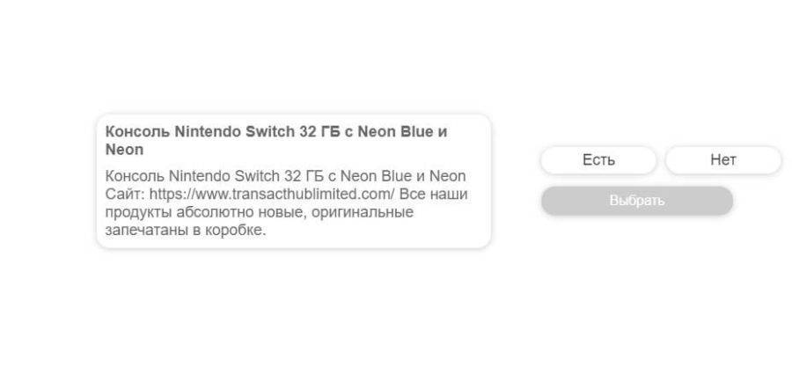The image size is (792, 383).
Task: Click "Консоль" at start of description text
Action: pyautogui.click(x=135, y=176)
